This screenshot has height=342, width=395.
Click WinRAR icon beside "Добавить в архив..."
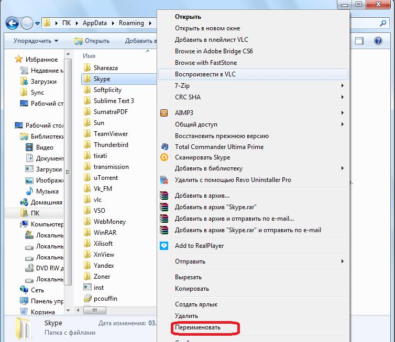(x=164, y=196)
